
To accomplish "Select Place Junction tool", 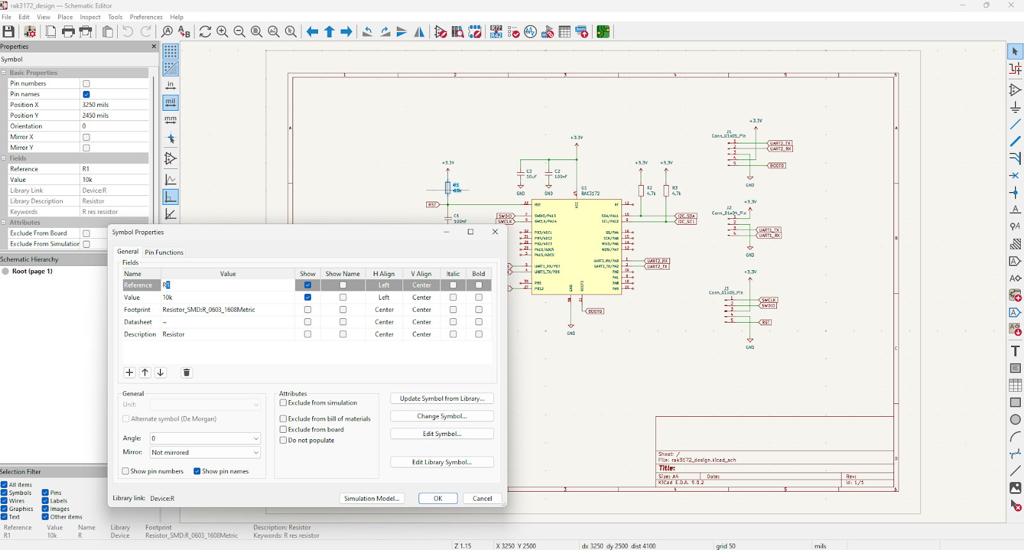I will tap(1015, 193).
